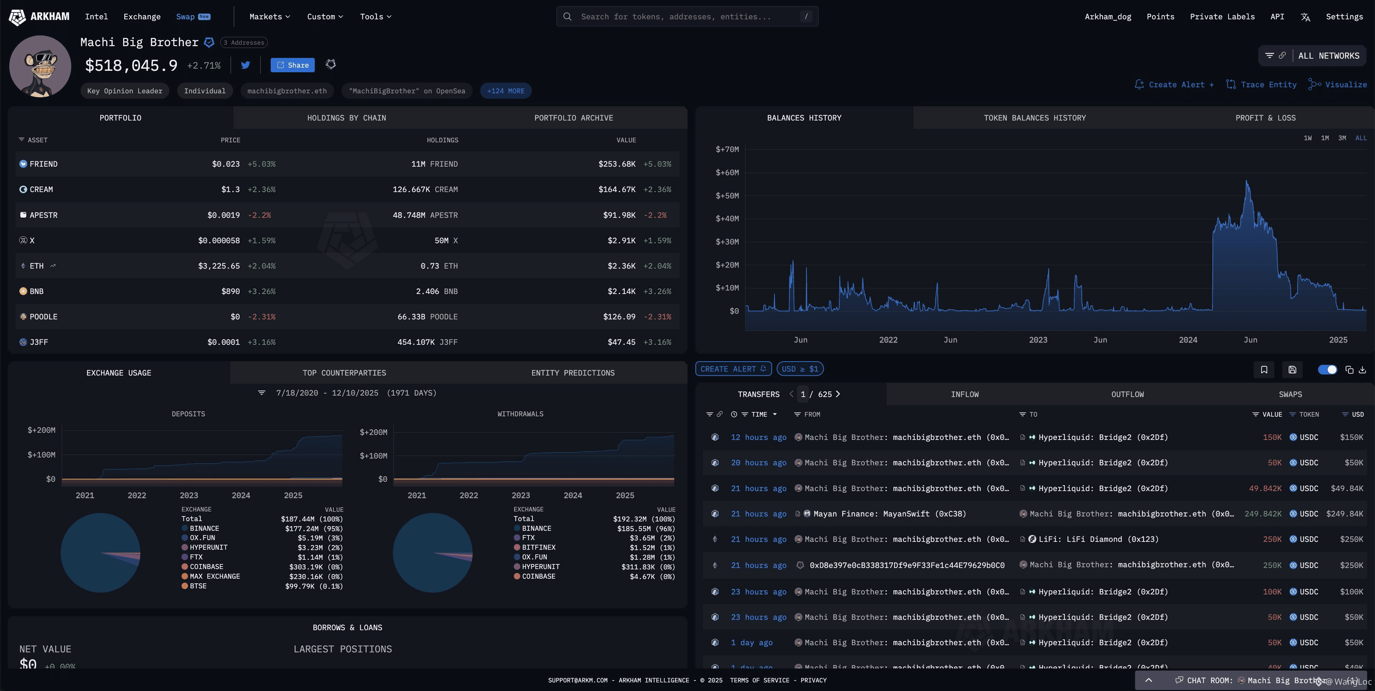Open the PROFIT & LOSS tab
This screenshot has height=691, width=1375.
tap(1265, 118)
